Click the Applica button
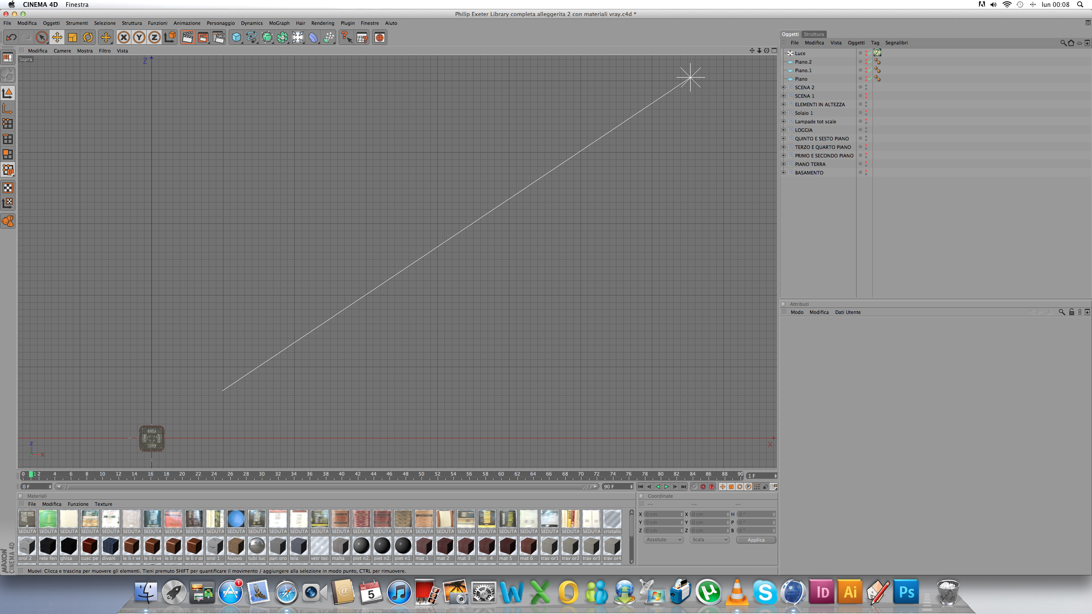This screenshot has width=1092, height=614. [755, 540]
